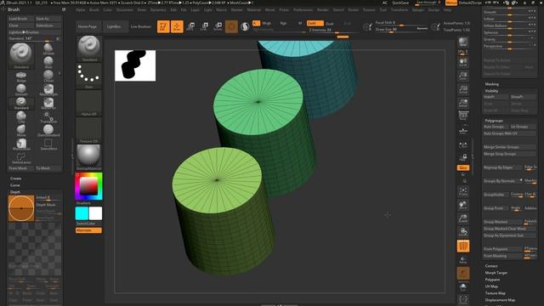
Task: Select the Blob brush
Action: tap(48, 62)
